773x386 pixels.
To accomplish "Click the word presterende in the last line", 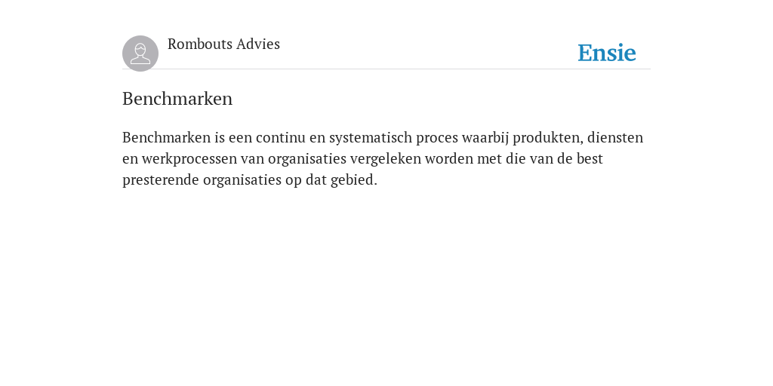I will click(x=161, y=180).
